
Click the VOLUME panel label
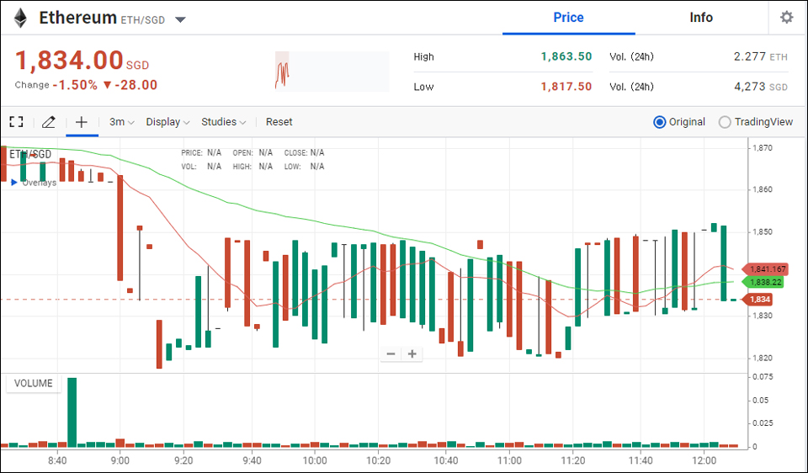[33, 384]
